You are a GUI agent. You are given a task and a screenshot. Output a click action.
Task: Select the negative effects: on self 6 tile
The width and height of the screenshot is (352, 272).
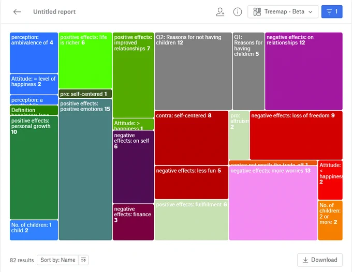(134, 167)
